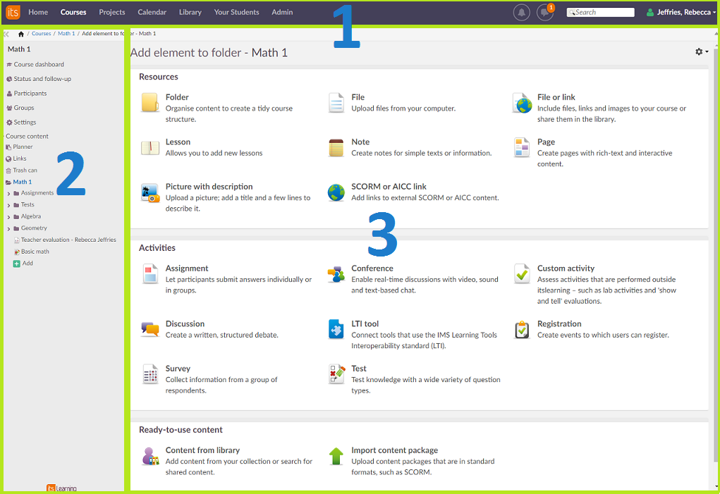Open Teacher evaluation - Rebecca Jeffries item
Screen dimensions: 720x494
[x=65, y=240]
